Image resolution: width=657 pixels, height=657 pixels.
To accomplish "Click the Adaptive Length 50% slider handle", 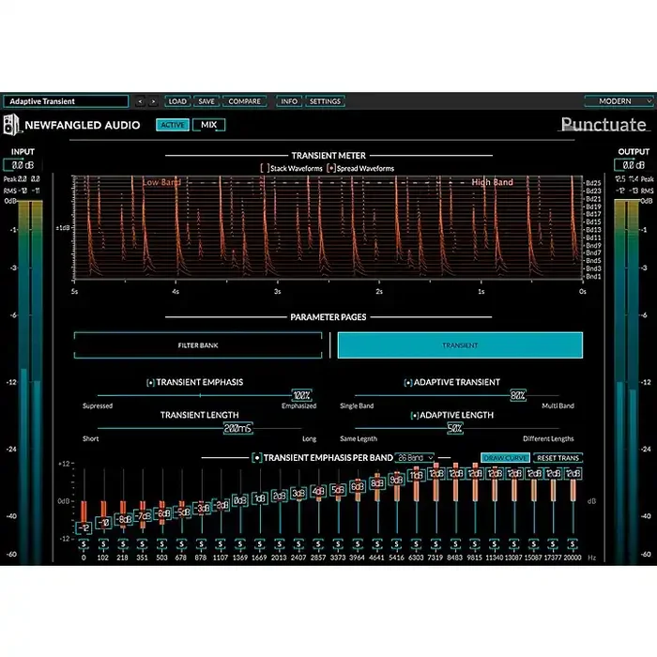I will point(455,428).
